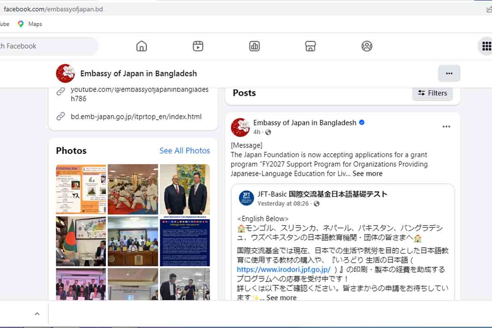Click the browser address bar URL
The image size is (492, 328).
pos(53,9)
